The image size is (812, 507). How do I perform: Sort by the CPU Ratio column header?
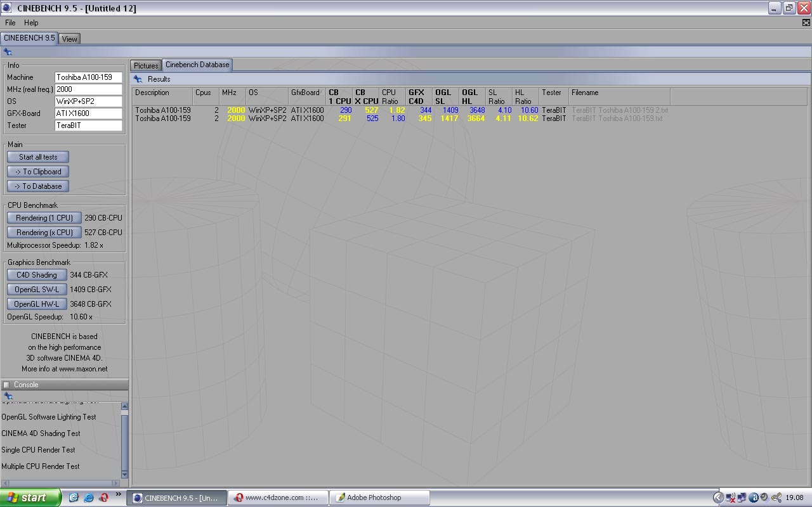click(x=393, y=96)
